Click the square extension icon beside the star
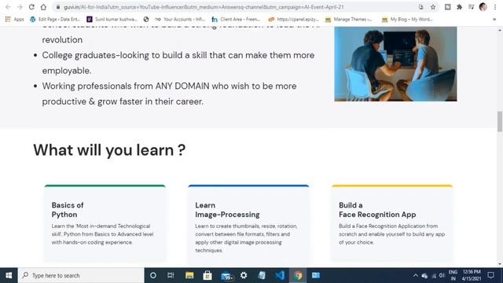Image resolution: width=503 pixels, height=283 pixels. 447,7
